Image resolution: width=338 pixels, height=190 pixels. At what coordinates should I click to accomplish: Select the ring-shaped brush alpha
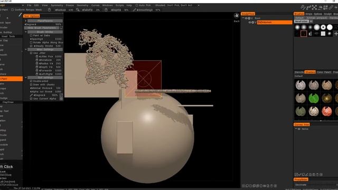(323, 27)
